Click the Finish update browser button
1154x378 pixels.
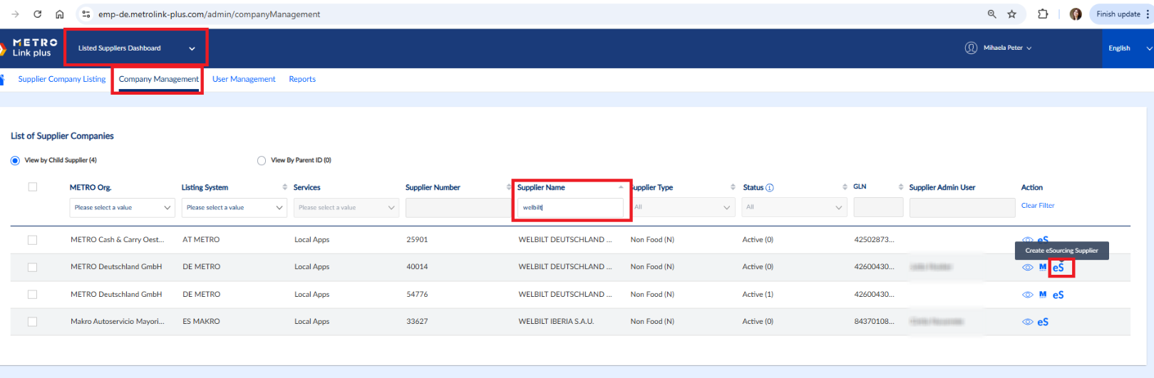[1118, 14]
